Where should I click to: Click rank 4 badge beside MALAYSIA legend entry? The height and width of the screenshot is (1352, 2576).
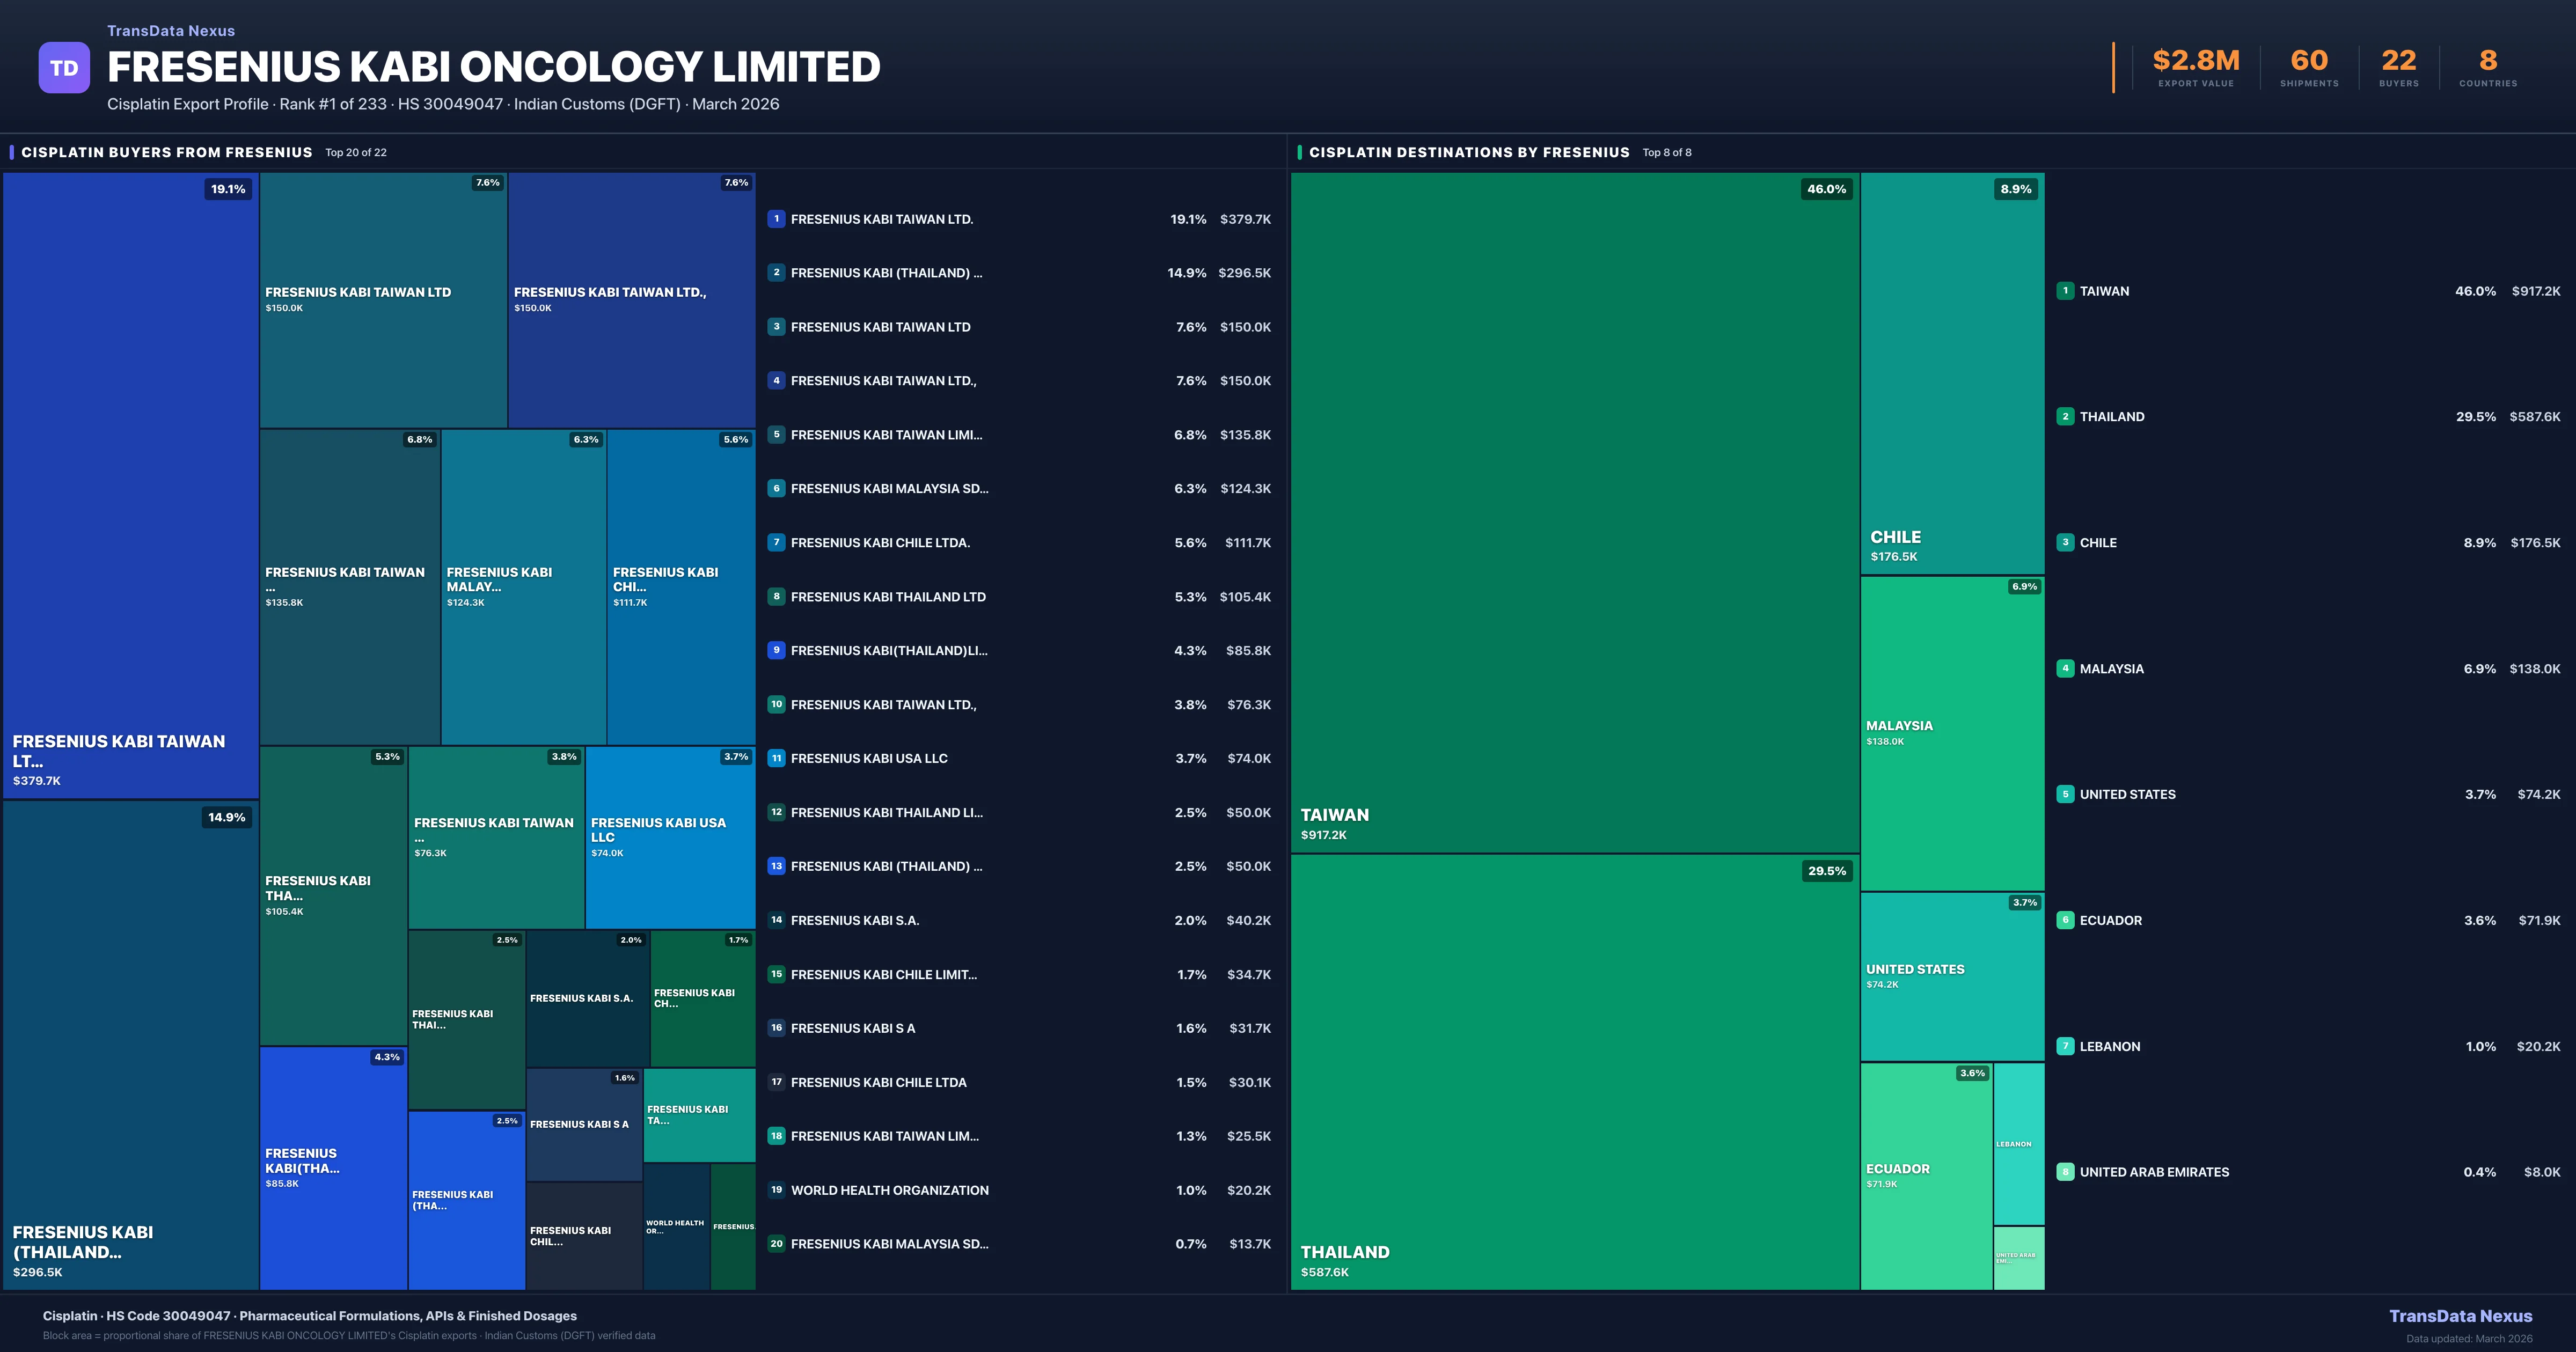coord(2065,668)
